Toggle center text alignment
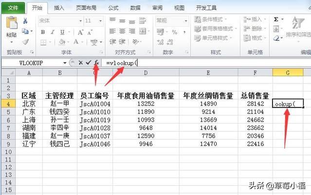Screen dimensions: 311x195 tap(122, 31)
